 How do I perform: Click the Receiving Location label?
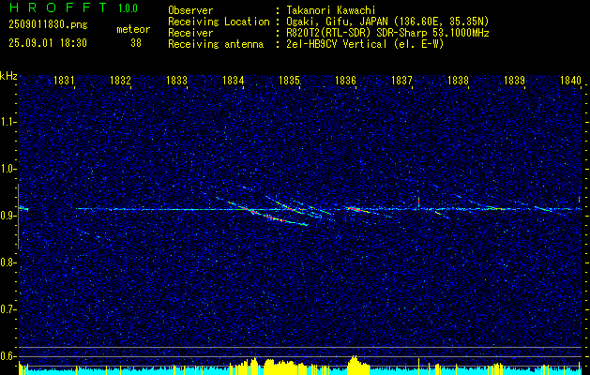[x=219, y=22]
